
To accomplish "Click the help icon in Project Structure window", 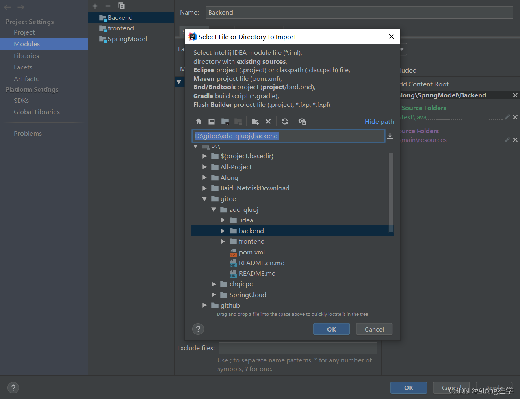I will tap(13, 388).
